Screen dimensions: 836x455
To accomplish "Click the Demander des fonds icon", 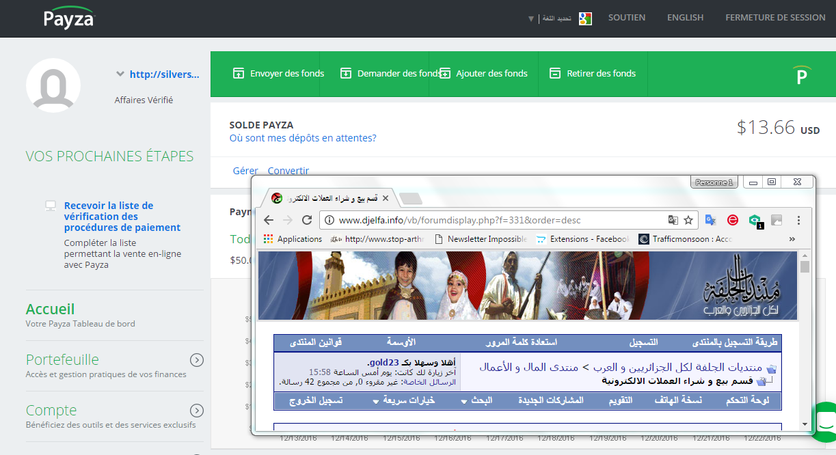I will [346, 73].
